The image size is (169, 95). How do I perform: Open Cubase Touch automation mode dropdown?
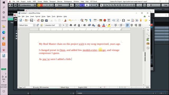(x=62, y=5)
